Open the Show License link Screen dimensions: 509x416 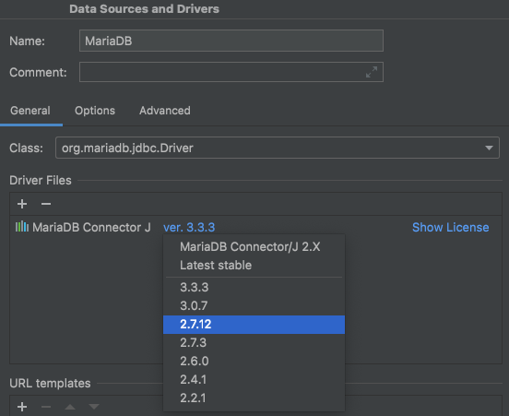[451, 227]
